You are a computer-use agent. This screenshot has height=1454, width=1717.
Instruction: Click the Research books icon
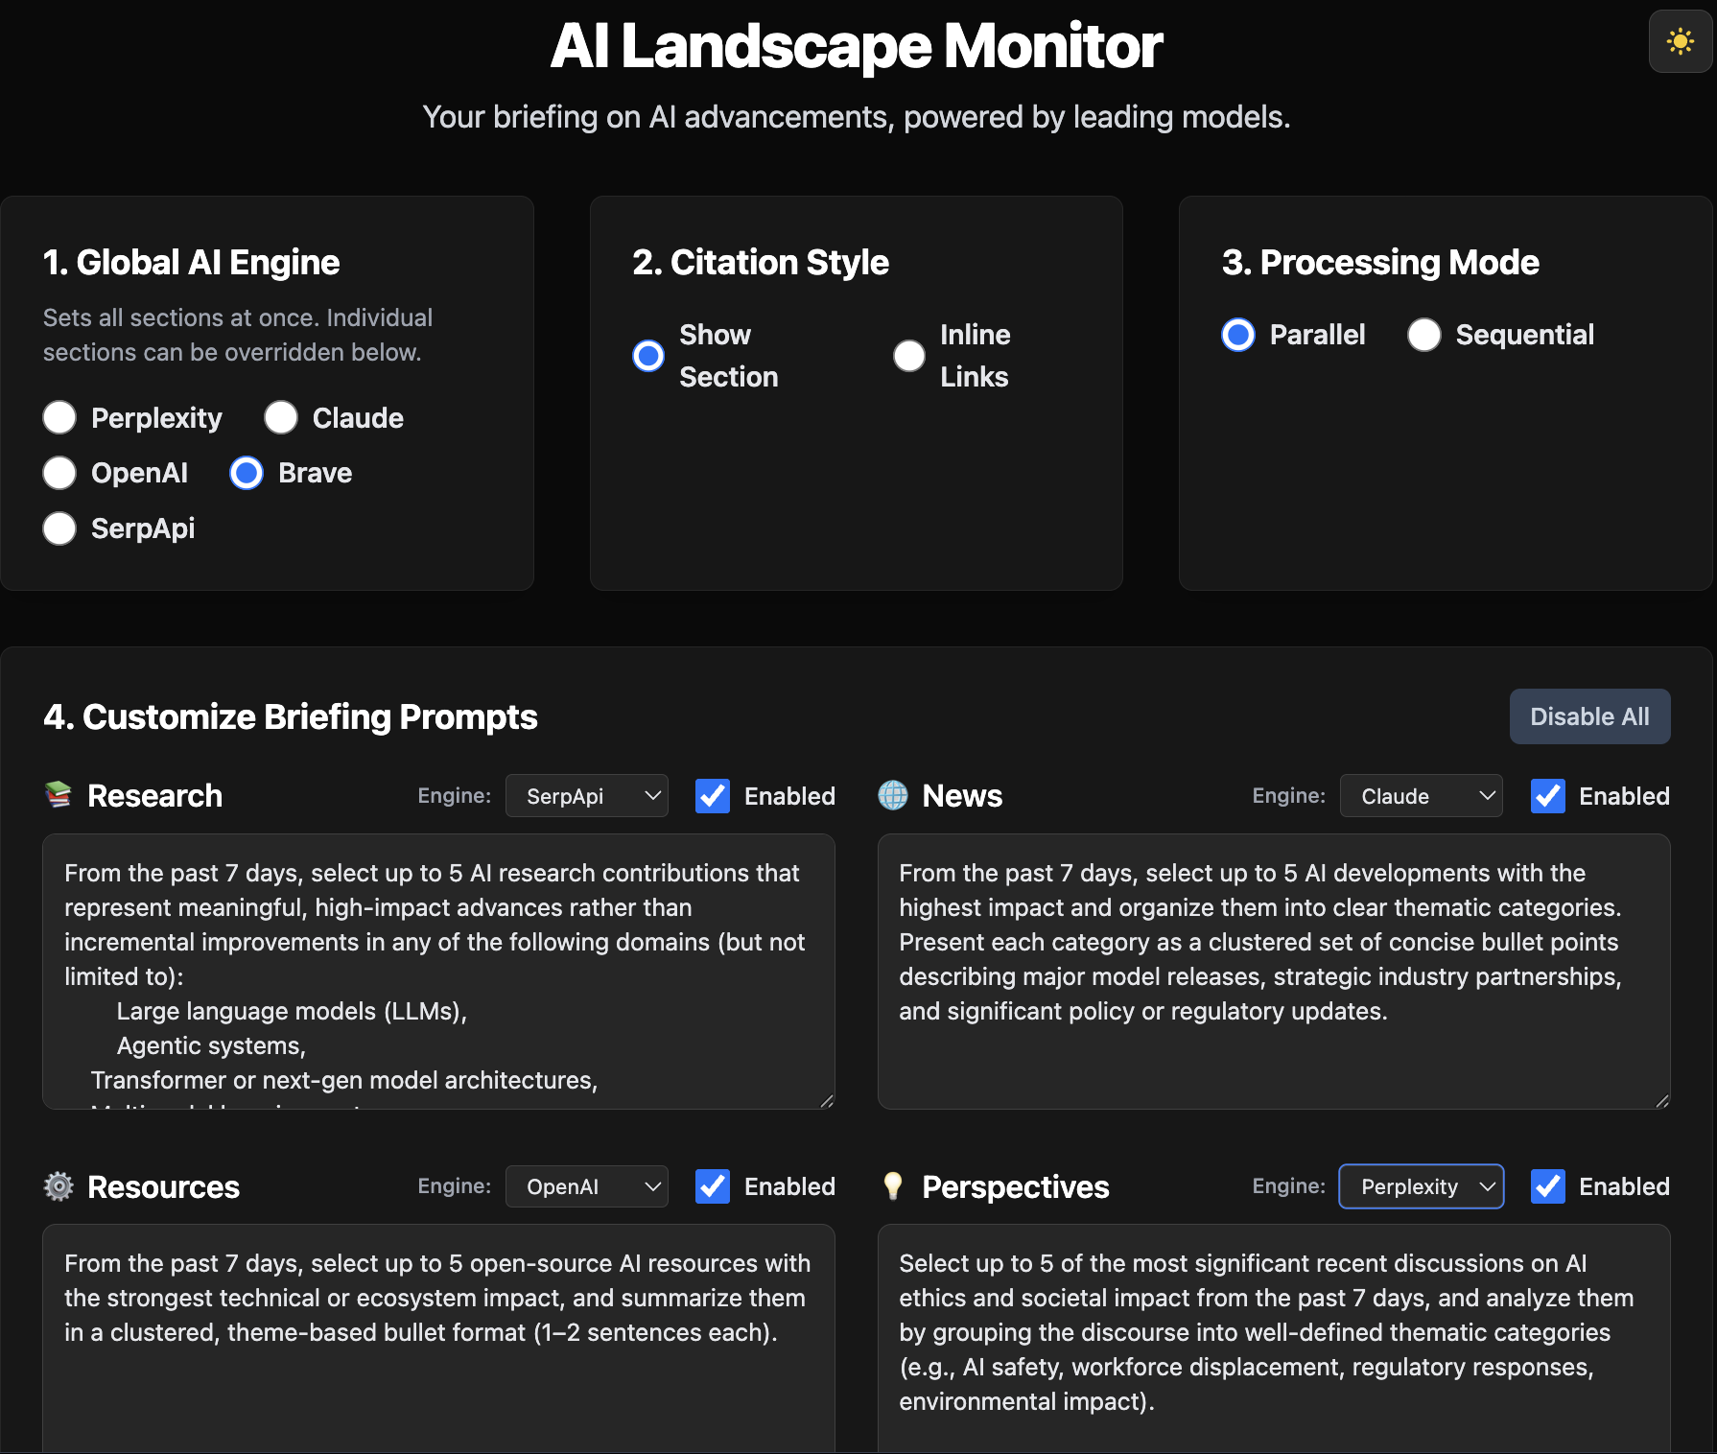(x=59, y=795)
